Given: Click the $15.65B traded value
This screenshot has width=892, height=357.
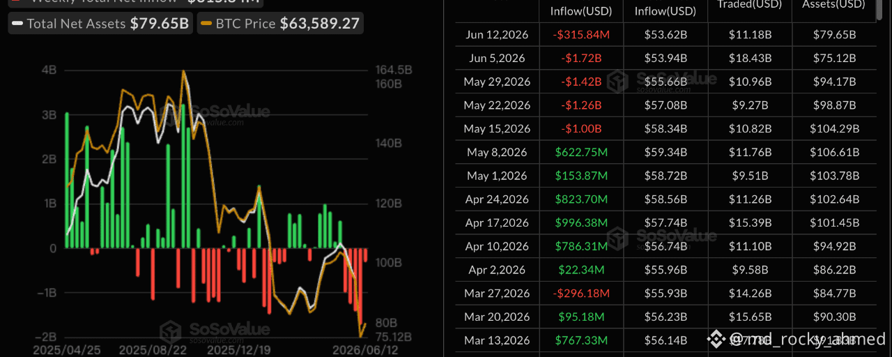Looking at the screenshot, I should tap(749, 317).
